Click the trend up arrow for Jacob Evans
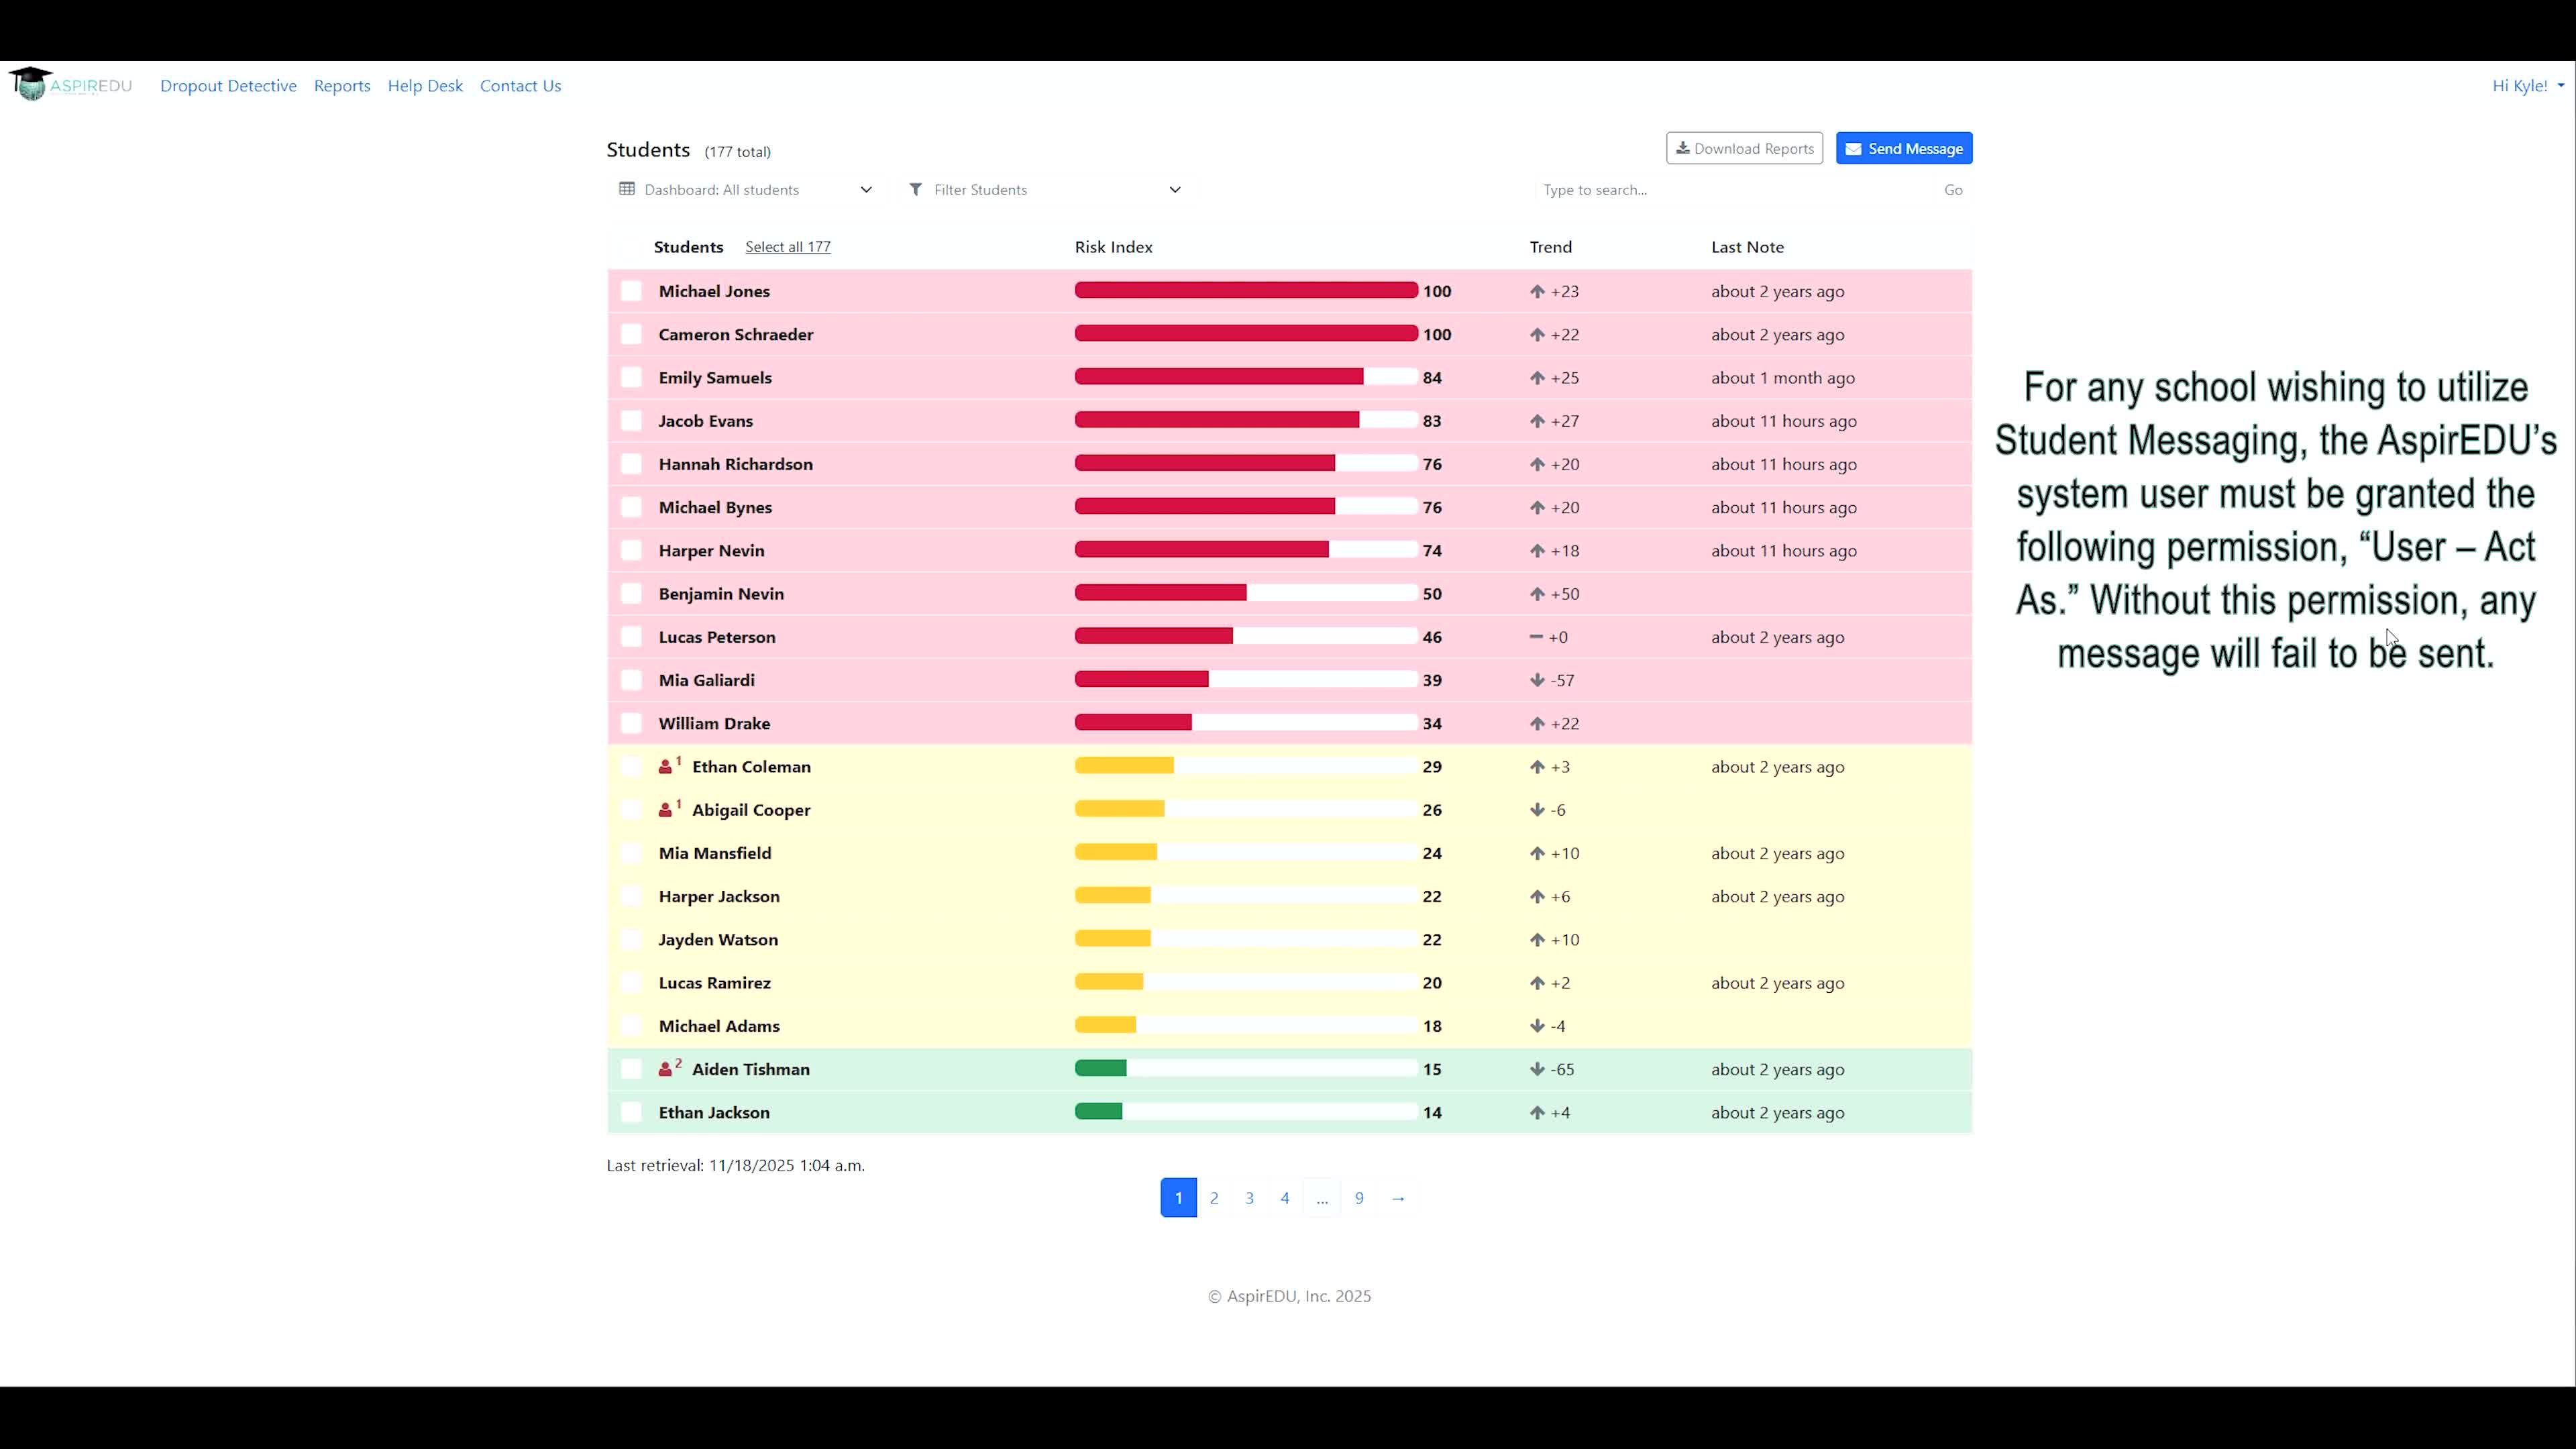 pyautogui.click(x=1537, y=421)
